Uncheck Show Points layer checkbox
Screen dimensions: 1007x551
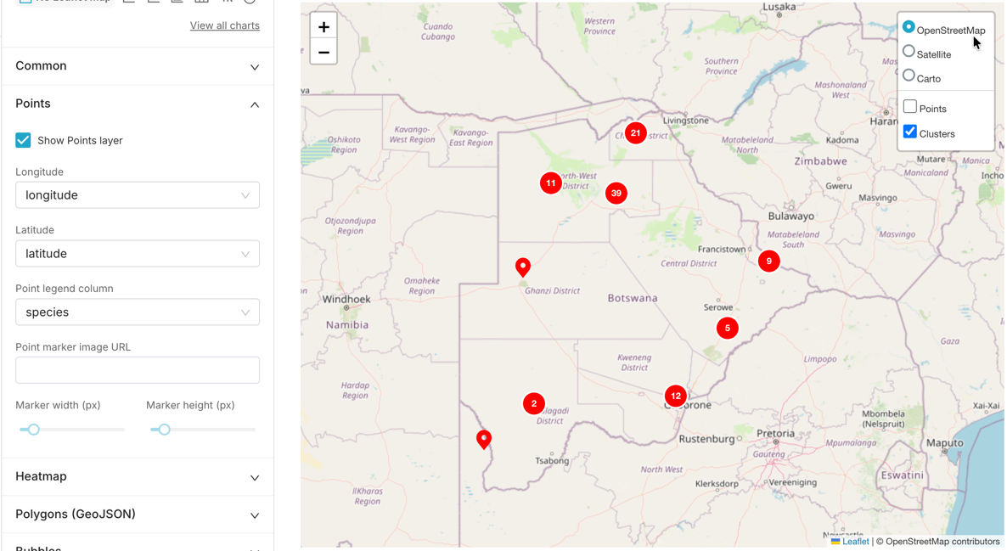[x=23, y=140]
